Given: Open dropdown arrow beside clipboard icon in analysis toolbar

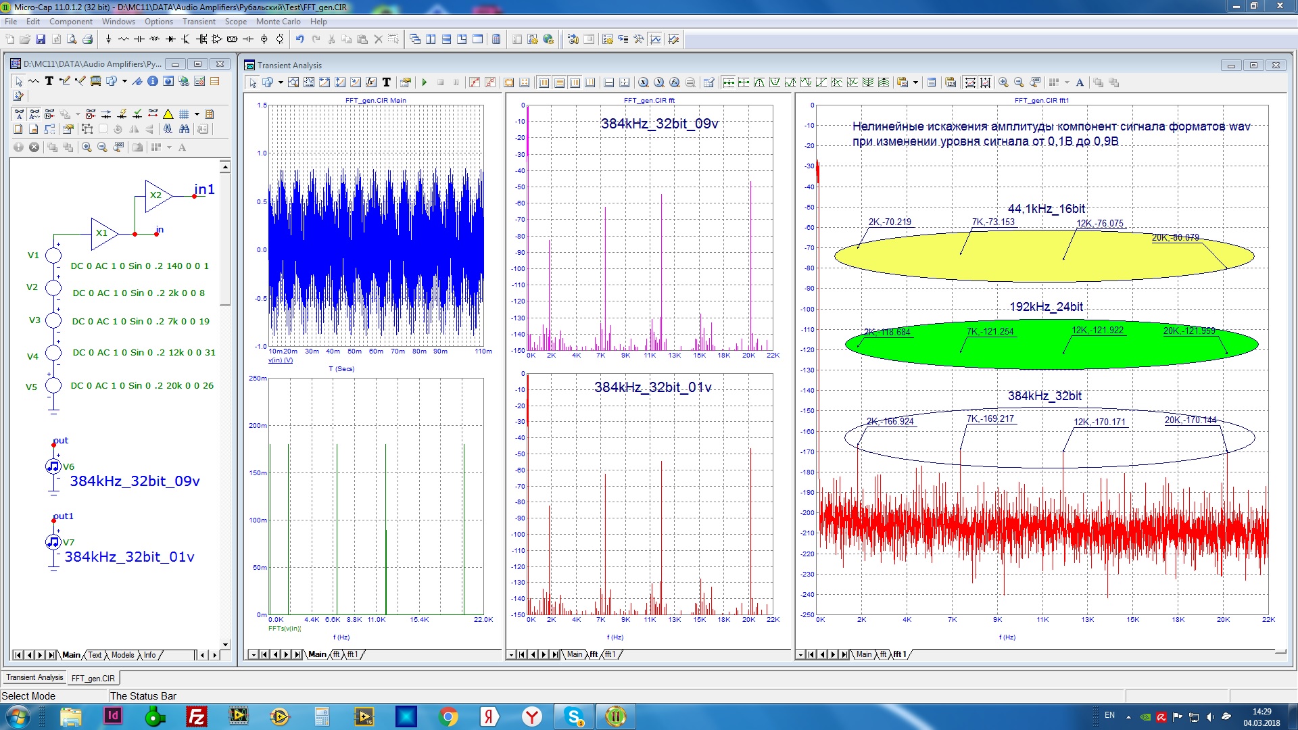Looking at the screenshot, I should pyautogui.click(x=915, y=82).
